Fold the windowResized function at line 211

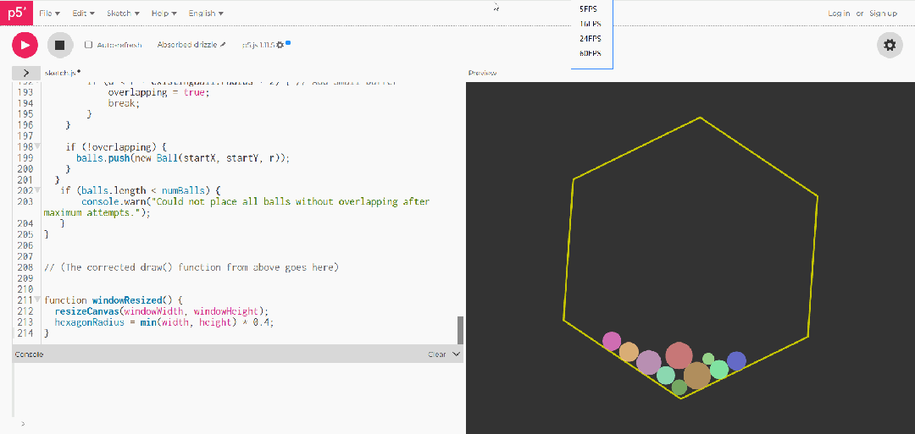(38, 300)
